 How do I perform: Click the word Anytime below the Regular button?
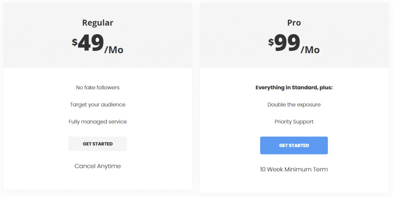(109, 166)
